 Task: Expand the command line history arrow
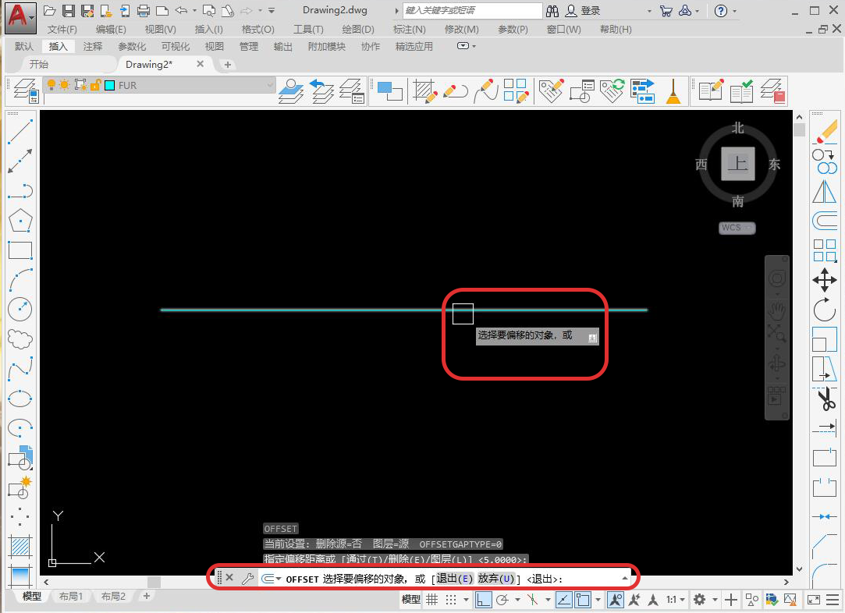point(625,579)
